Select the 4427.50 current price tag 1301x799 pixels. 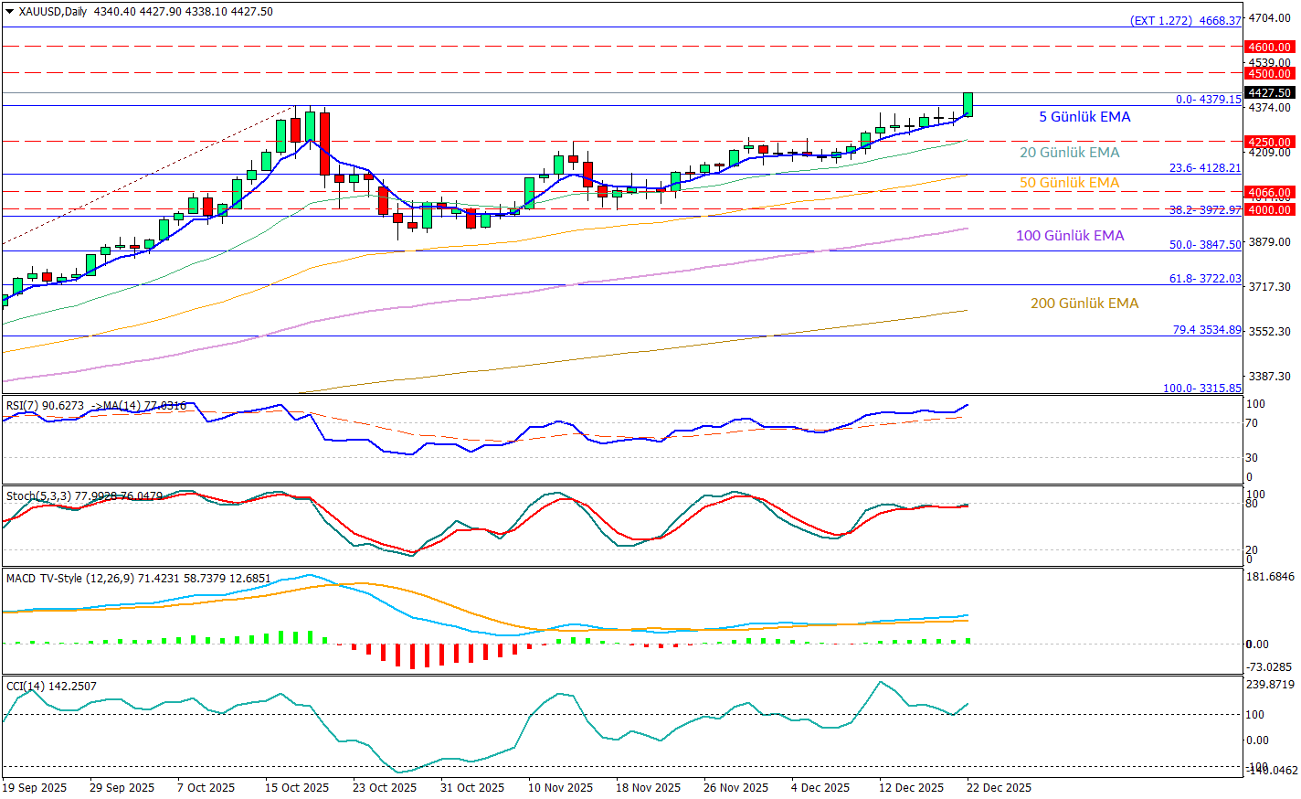coord(1270,92)
